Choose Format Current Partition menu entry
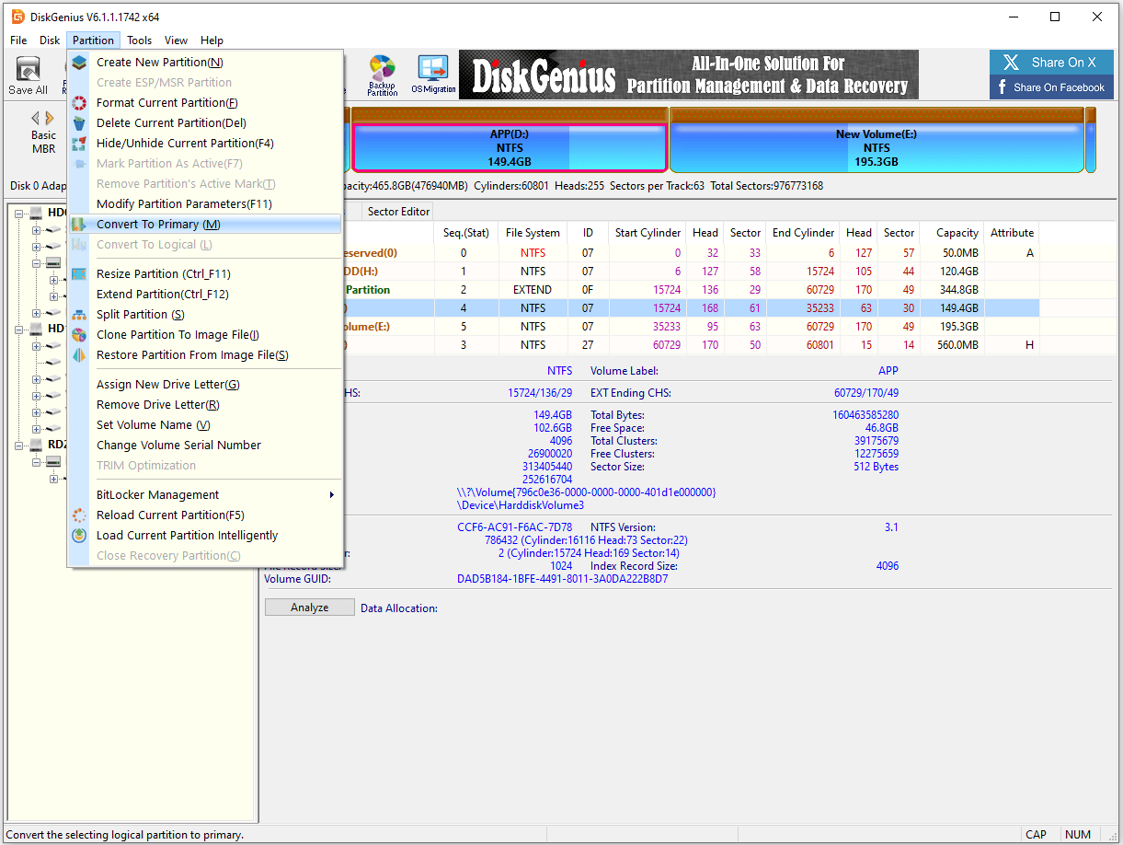The width and height of the screenshot is (1123, 845). click(204, 103)
